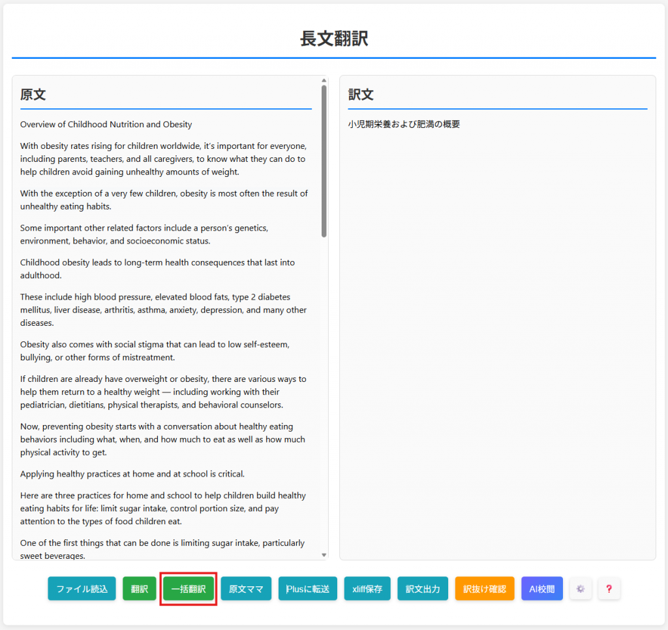Viewport: 668px width, 630px height.
Task: Click the 原文ママ button
Action: pyautogui.click(x=246, y=589)
